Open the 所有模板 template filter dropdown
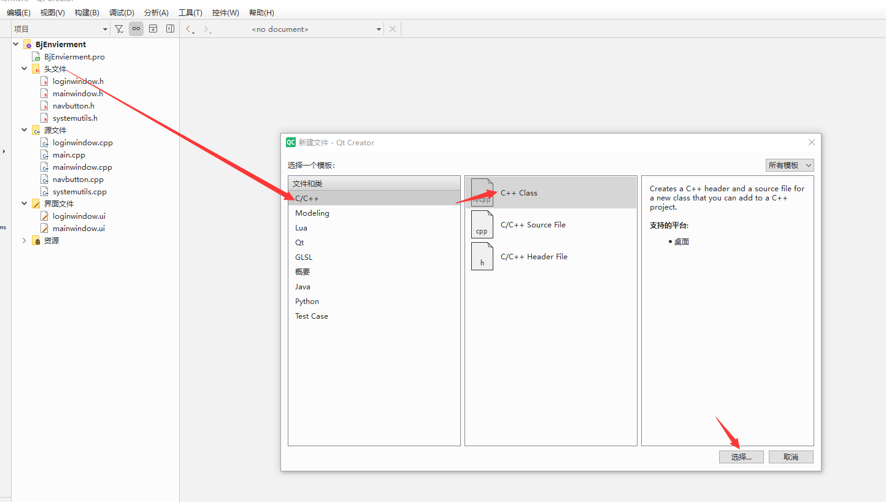The height and width of the screenshot is (502, 886). tap(790, 165)
